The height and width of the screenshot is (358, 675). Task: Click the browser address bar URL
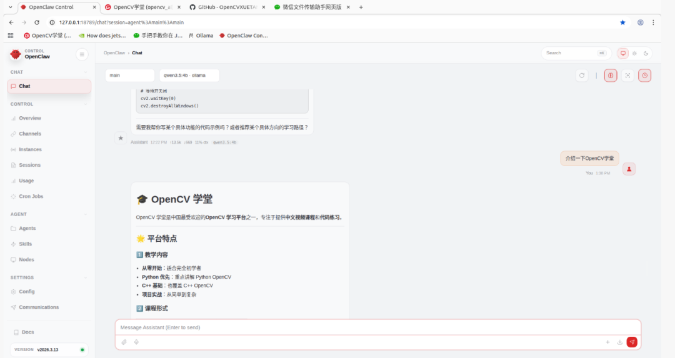[x=121, y=22]
